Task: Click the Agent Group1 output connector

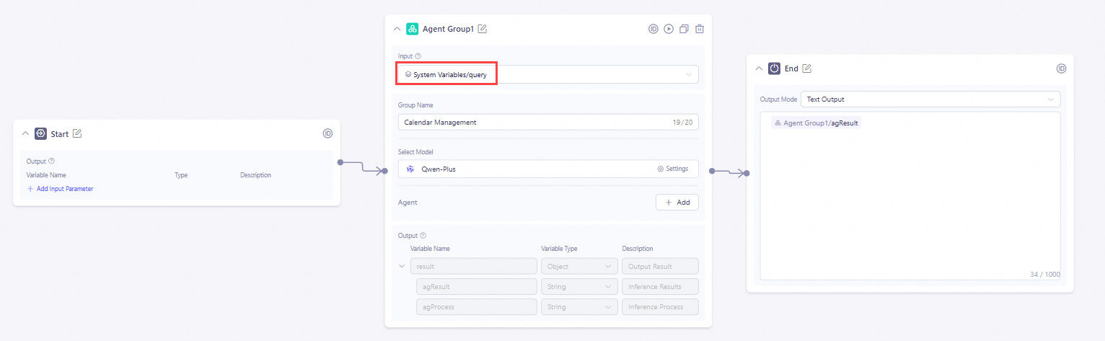Action: click(711, 171)
